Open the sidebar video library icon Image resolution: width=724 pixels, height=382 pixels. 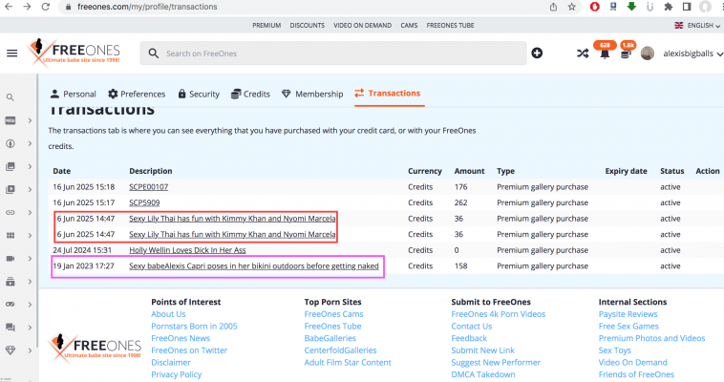click(x=11, y=189)
